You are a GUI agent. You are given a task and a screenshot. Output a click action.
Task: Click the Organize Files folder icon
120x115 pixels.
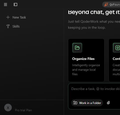pos(77,48)
